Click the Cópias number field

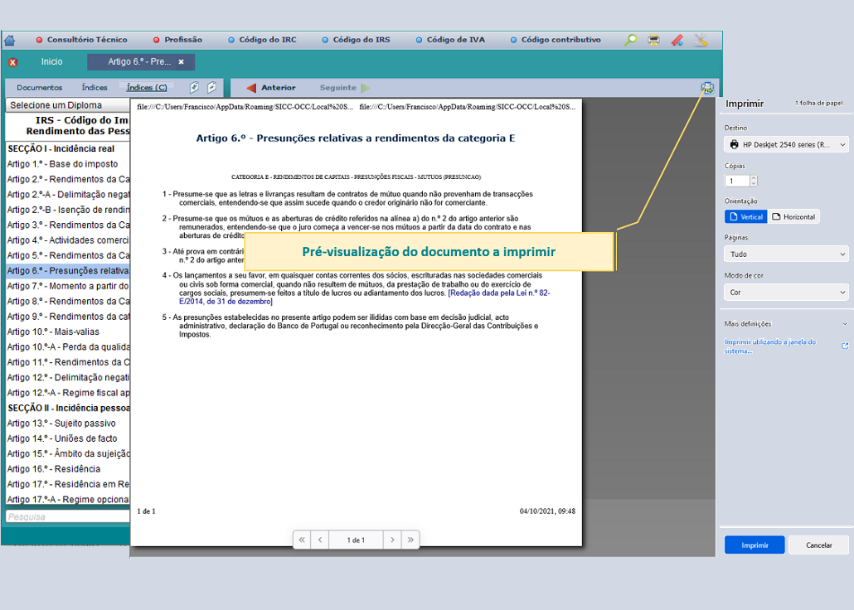737,181
